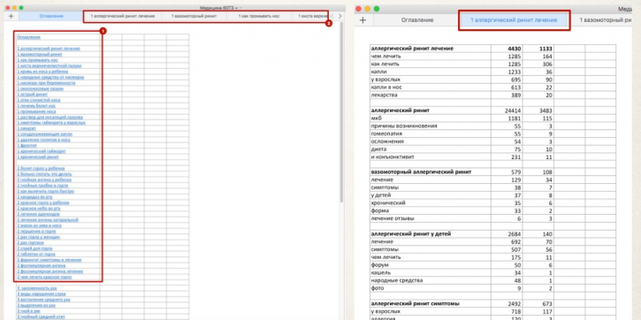This screenshot has width=641, height=320.
Task: Open the '1 сосудосуживающие капли' link
Action: 44,134
